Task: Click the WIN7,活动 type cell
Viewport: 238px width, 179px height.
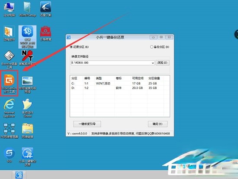Action: (103, 84)
